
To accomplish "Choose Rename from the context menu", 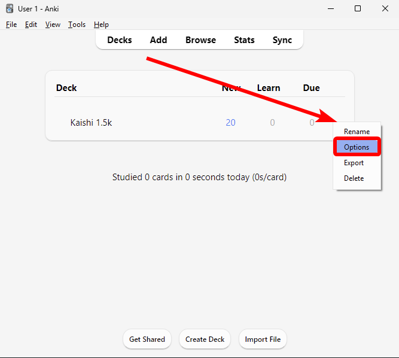I will pos(357,132).
